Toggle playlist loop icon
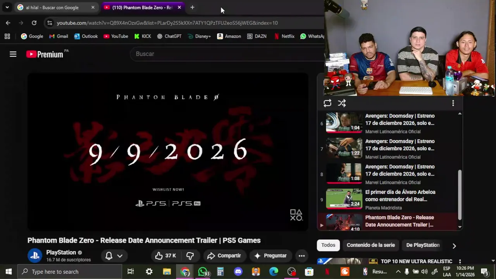496x279 pixels. point(327,103)
